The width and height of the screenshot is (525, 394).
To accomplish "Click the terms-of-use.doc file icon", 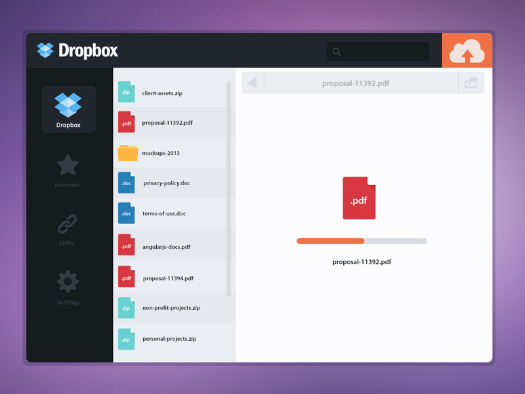I will pos(126,213).
